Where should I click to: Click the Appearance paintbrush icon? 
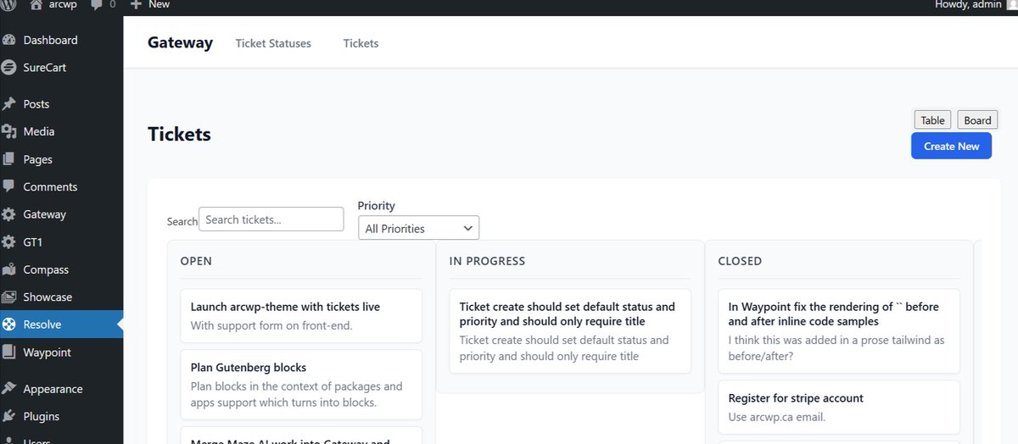[x=9, y=389]
